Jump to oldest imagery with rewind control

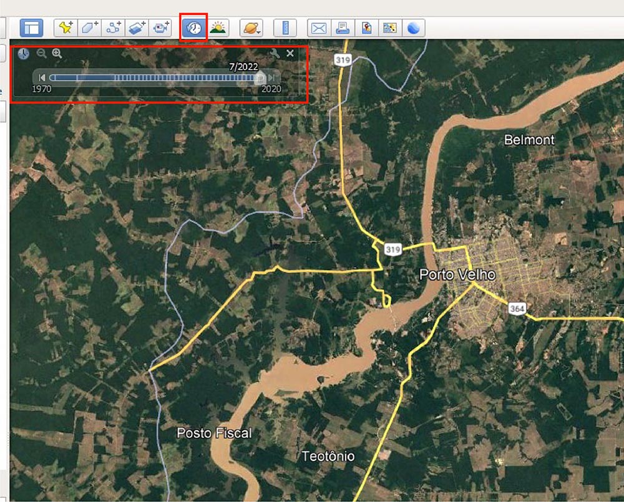[x=42, y=78]
